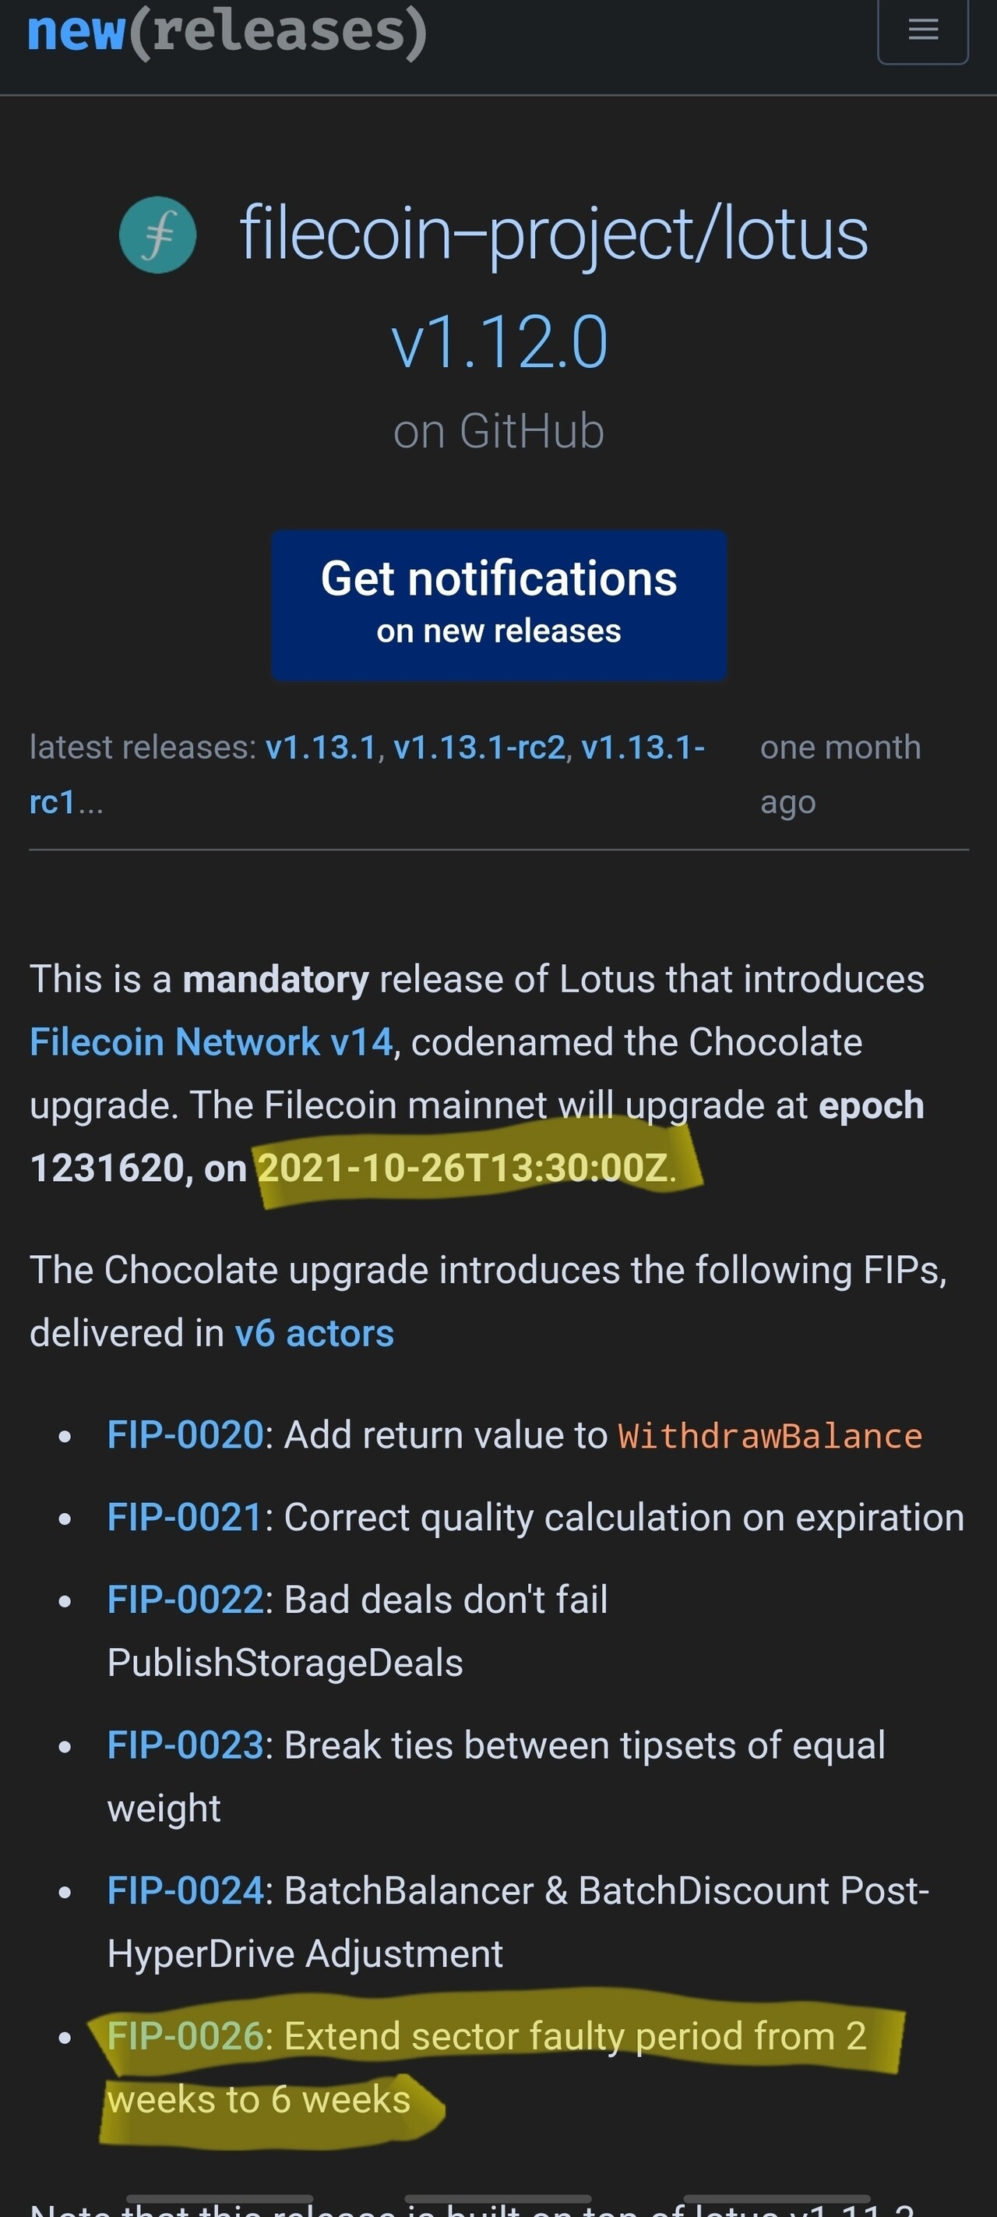Image resolution: width=997 pixels, height=2217 pixels.
Task: Open the FIP-0021 proposal link
Action: 185,1517
